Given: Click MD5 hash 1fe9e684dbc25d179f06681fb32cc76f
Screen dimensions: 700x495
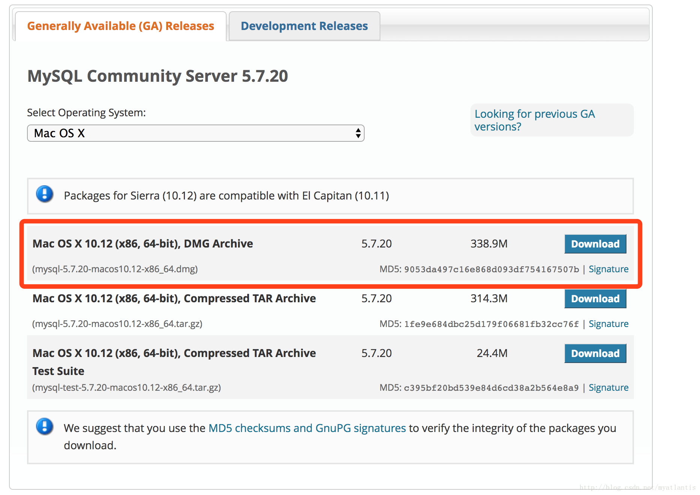Looking at the screenshot, I should [x=491, y=324].
